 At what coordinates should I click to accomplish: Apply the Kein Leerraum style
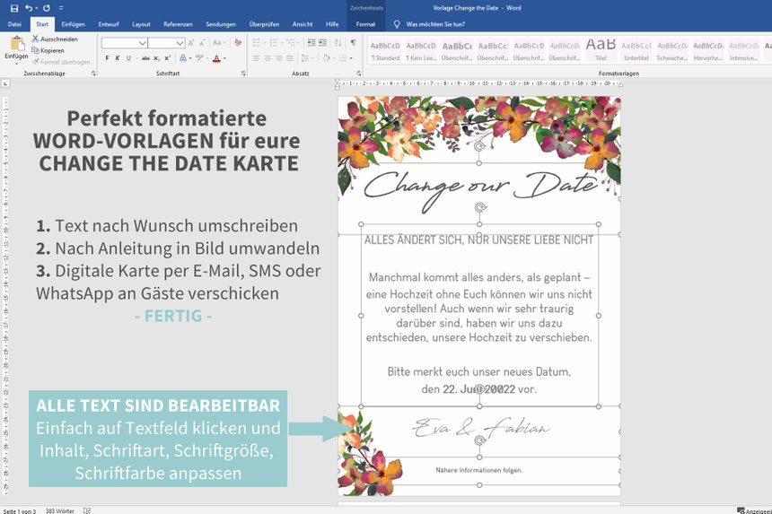[421, 50]
